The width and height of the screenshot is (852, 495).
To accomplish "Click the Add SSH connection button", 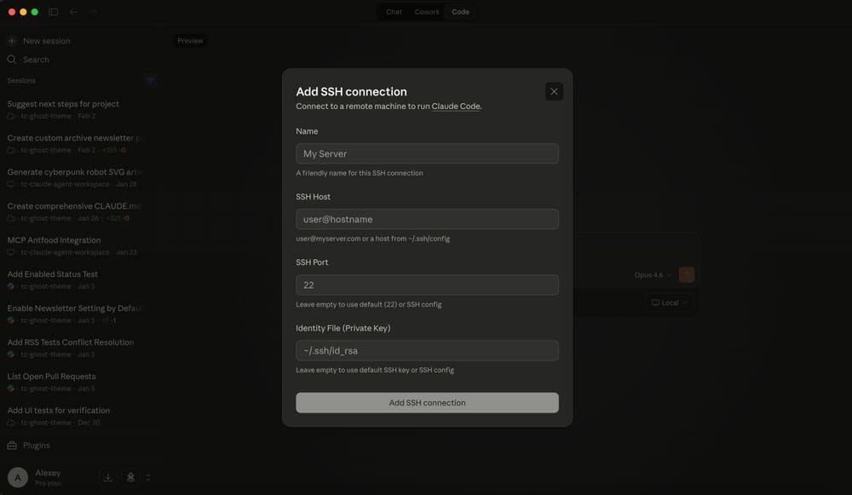I will pyautogui.click(x=427, y=402).
